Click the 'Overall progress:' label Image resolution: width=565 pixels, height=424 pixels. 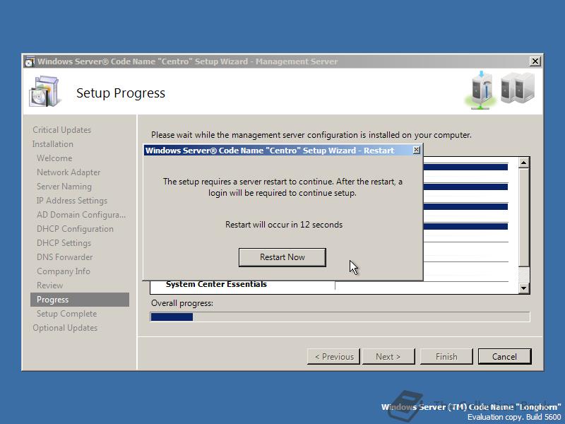point(182,303)
